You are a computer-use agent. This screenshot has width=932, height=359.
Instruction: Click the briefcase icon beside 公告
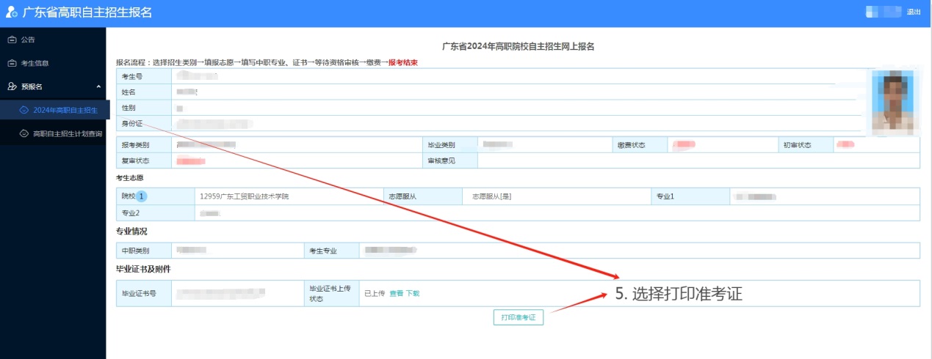pyautogui.click(x=12, y=40)
